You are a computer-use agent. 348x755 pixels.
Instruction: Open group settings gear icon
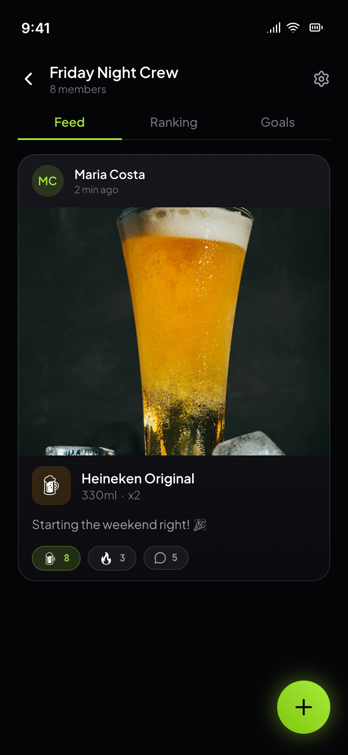(x=321, y=79)
